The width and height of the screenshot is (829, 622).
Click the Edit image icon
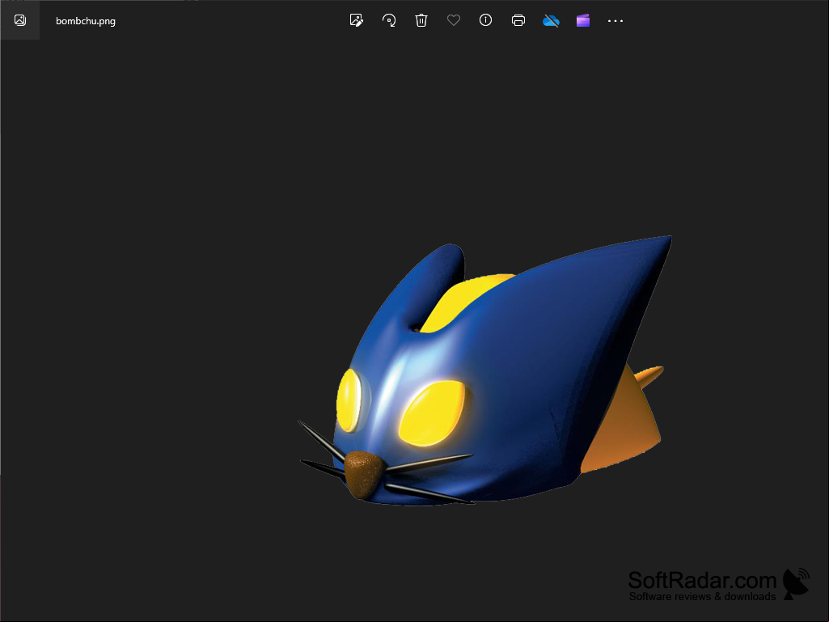[357, 21]
